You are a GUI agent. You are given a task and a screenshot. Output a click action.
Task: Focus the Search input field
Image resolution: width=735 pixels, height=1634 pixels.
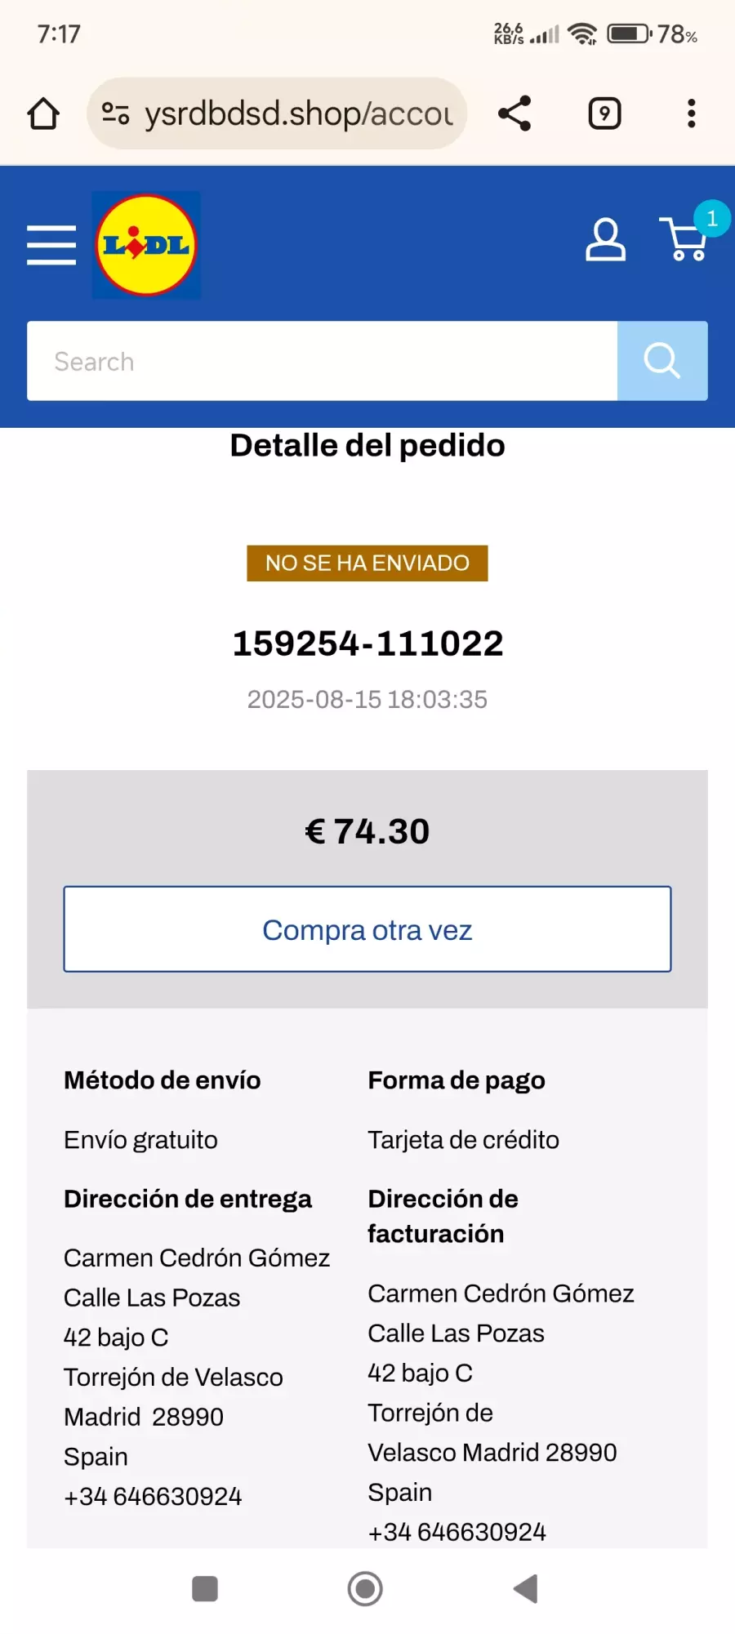(x=322, y=361)
